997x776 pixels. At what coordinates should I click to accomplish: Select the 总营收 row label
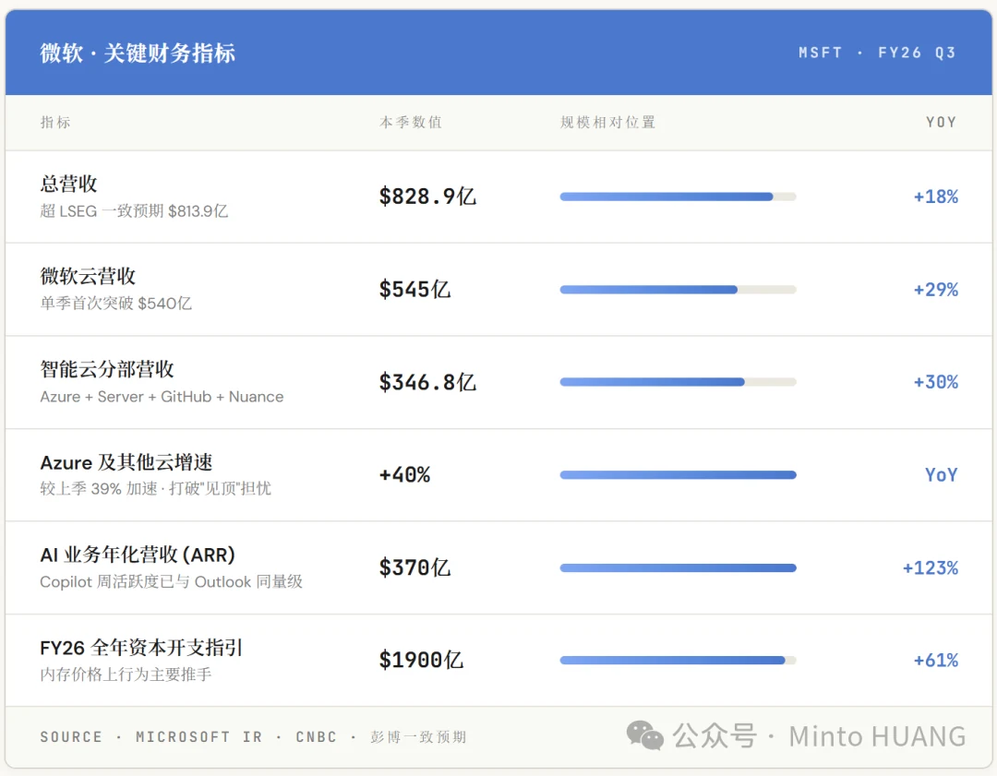click(68, 184)
